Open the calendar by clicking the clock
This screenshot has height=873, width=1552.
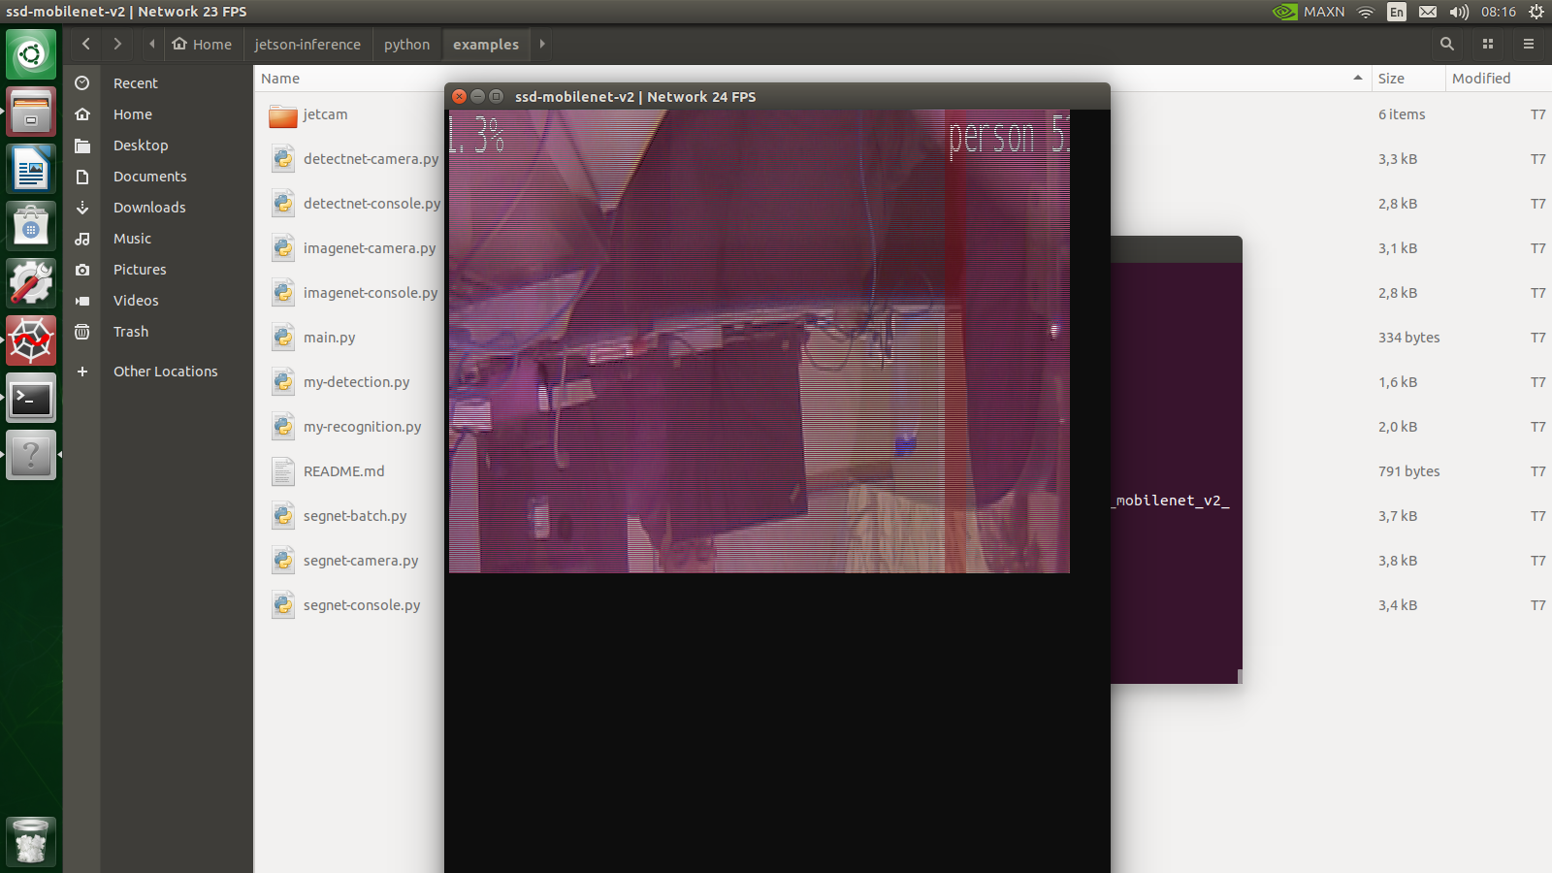point(1498,12)
